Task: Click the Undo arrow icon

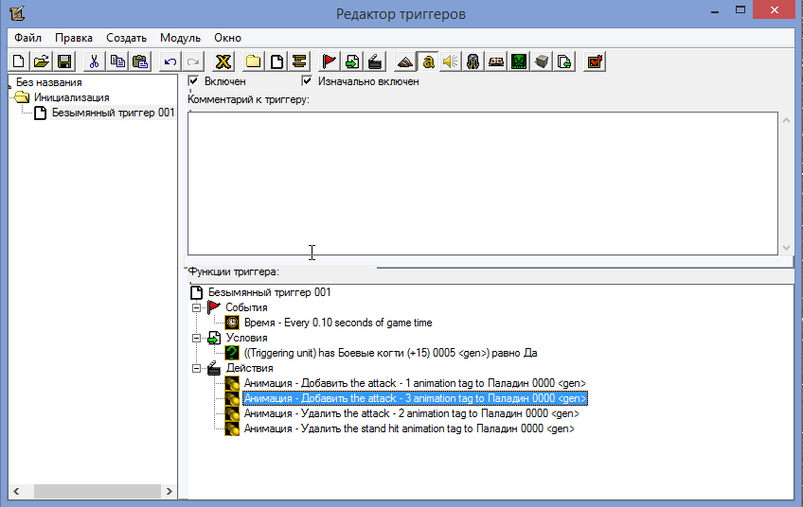Action: [170, 61]
